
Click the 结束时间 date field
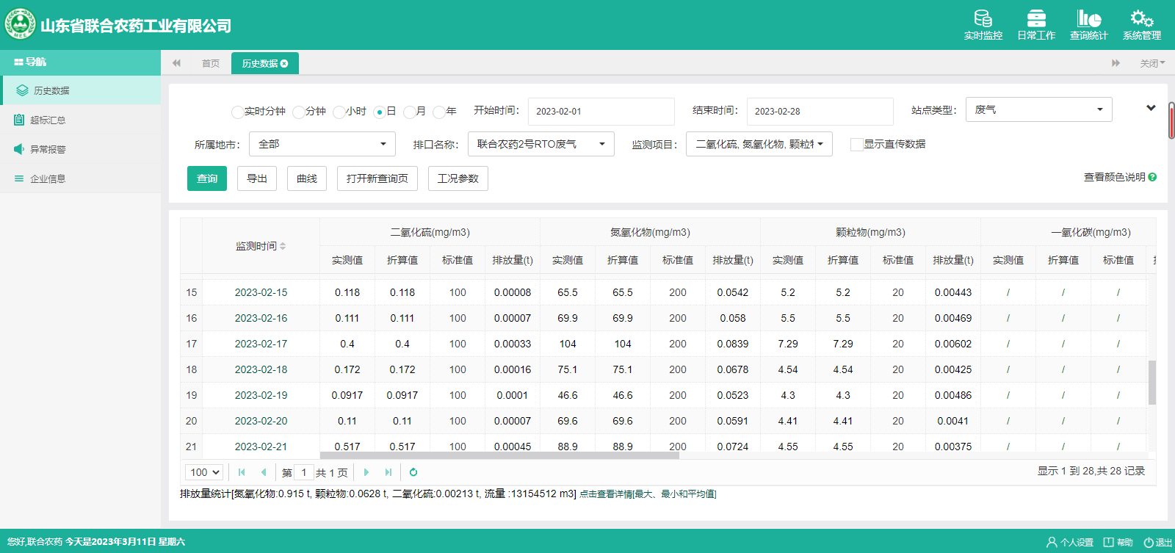click(x=820, y=112)
